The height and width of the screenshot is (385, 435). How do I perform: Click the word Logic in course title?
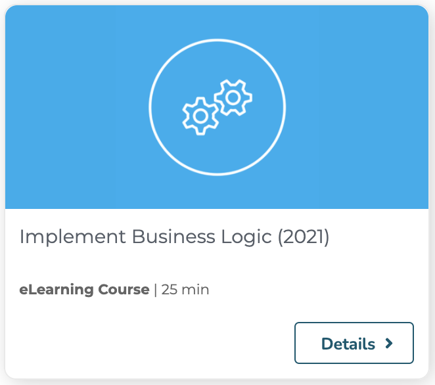[x=246, y=237]
